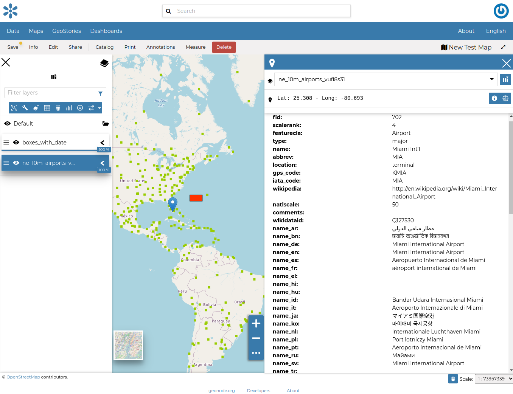The image size is (513, 394).
Task: Open layer settings with the wrench icon
Action: (x=25, y=108)
